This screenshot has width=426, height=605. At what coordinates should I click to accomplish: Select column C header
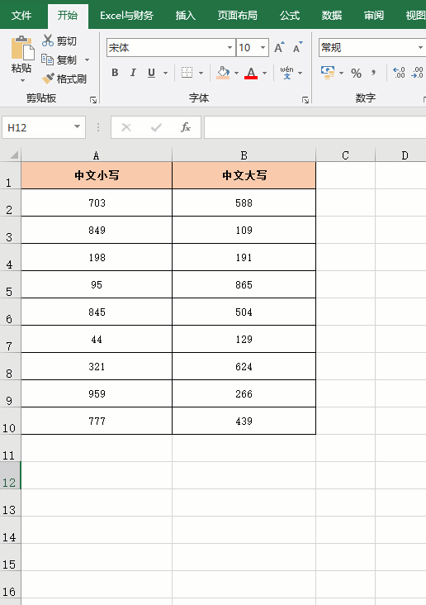coord(345,155)
